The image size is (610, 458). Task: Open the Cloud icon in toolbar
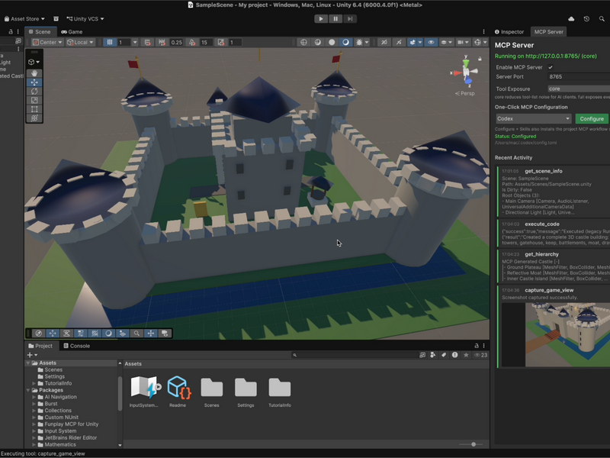pos(571,18)
